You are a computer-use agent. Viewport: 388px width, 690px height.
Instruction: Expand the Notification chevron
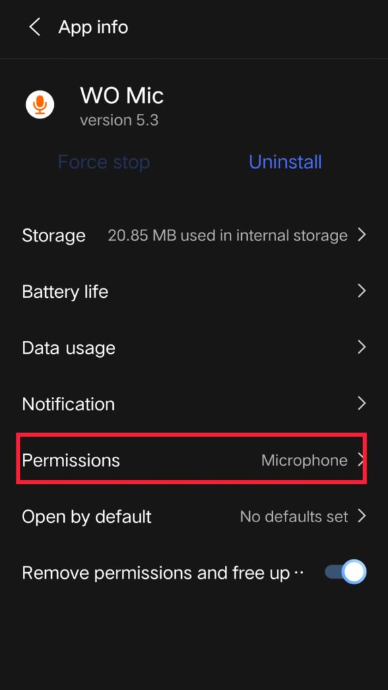click(362, 404)
